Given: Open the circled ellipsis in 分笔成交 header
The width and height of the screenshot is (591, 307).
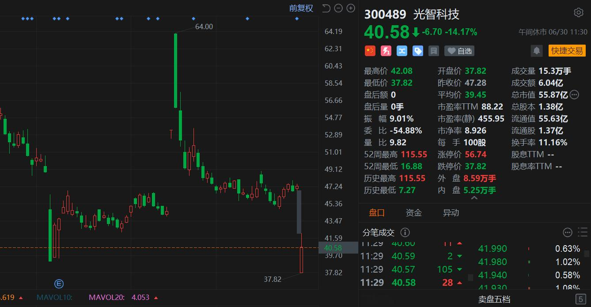Looking at the screenshot, I should 568,232.
